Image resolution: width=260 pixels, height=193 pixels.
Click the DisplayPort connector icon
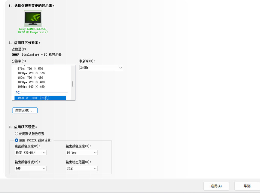pyautogui.click(x=15, y=54)
